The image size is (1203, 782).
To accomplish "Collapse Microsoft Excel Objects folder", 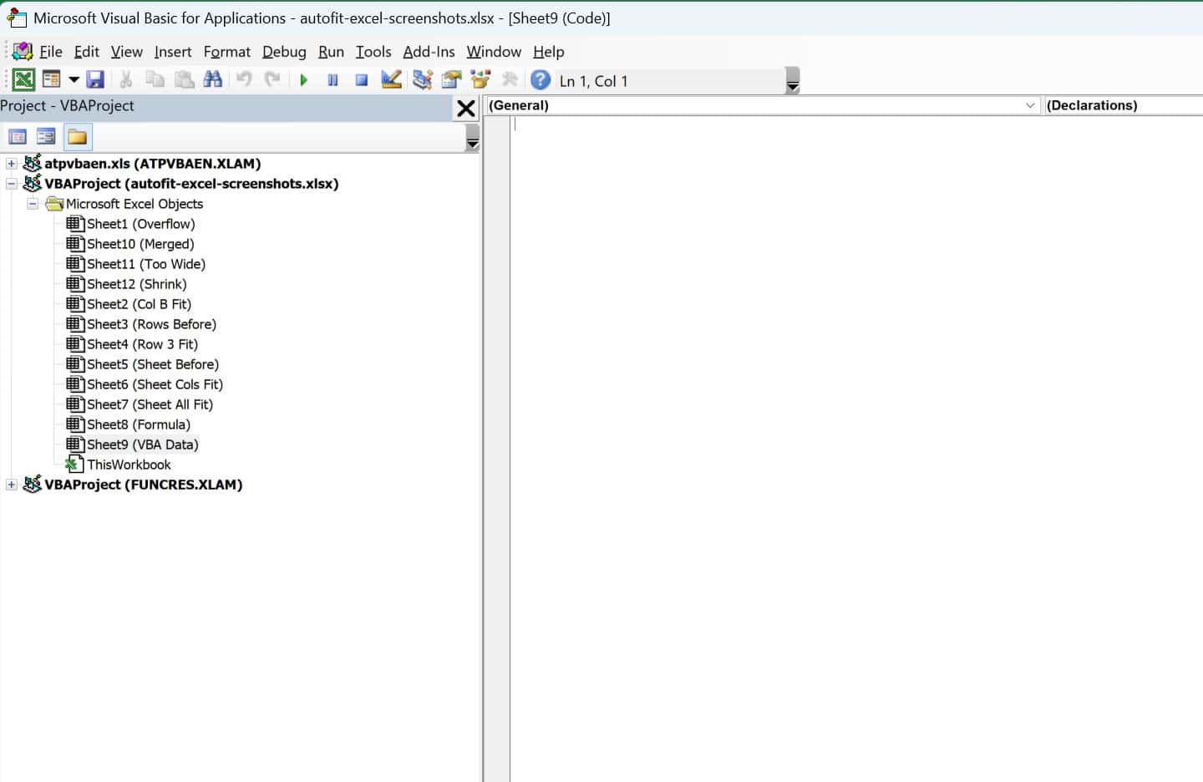I will (x=33, y=204).
